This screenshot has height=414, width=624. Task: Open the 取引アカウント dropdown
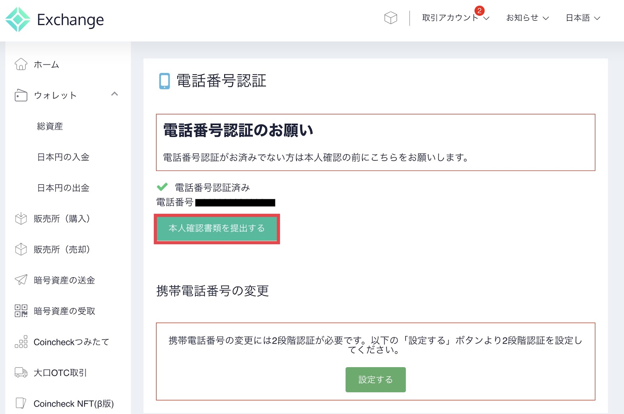click(x=456, y=18)
